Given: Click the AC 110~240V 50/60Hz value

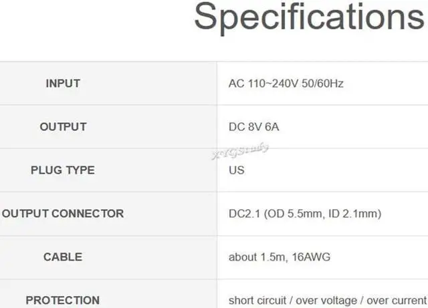Looking at the screenshot, I should click(x=286, y=84).
